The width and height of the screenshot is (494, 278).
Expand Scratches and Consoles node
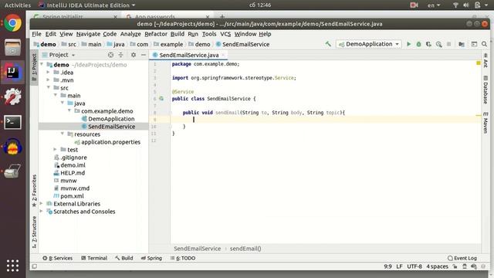pyautogui.click(x=41, y=212)
